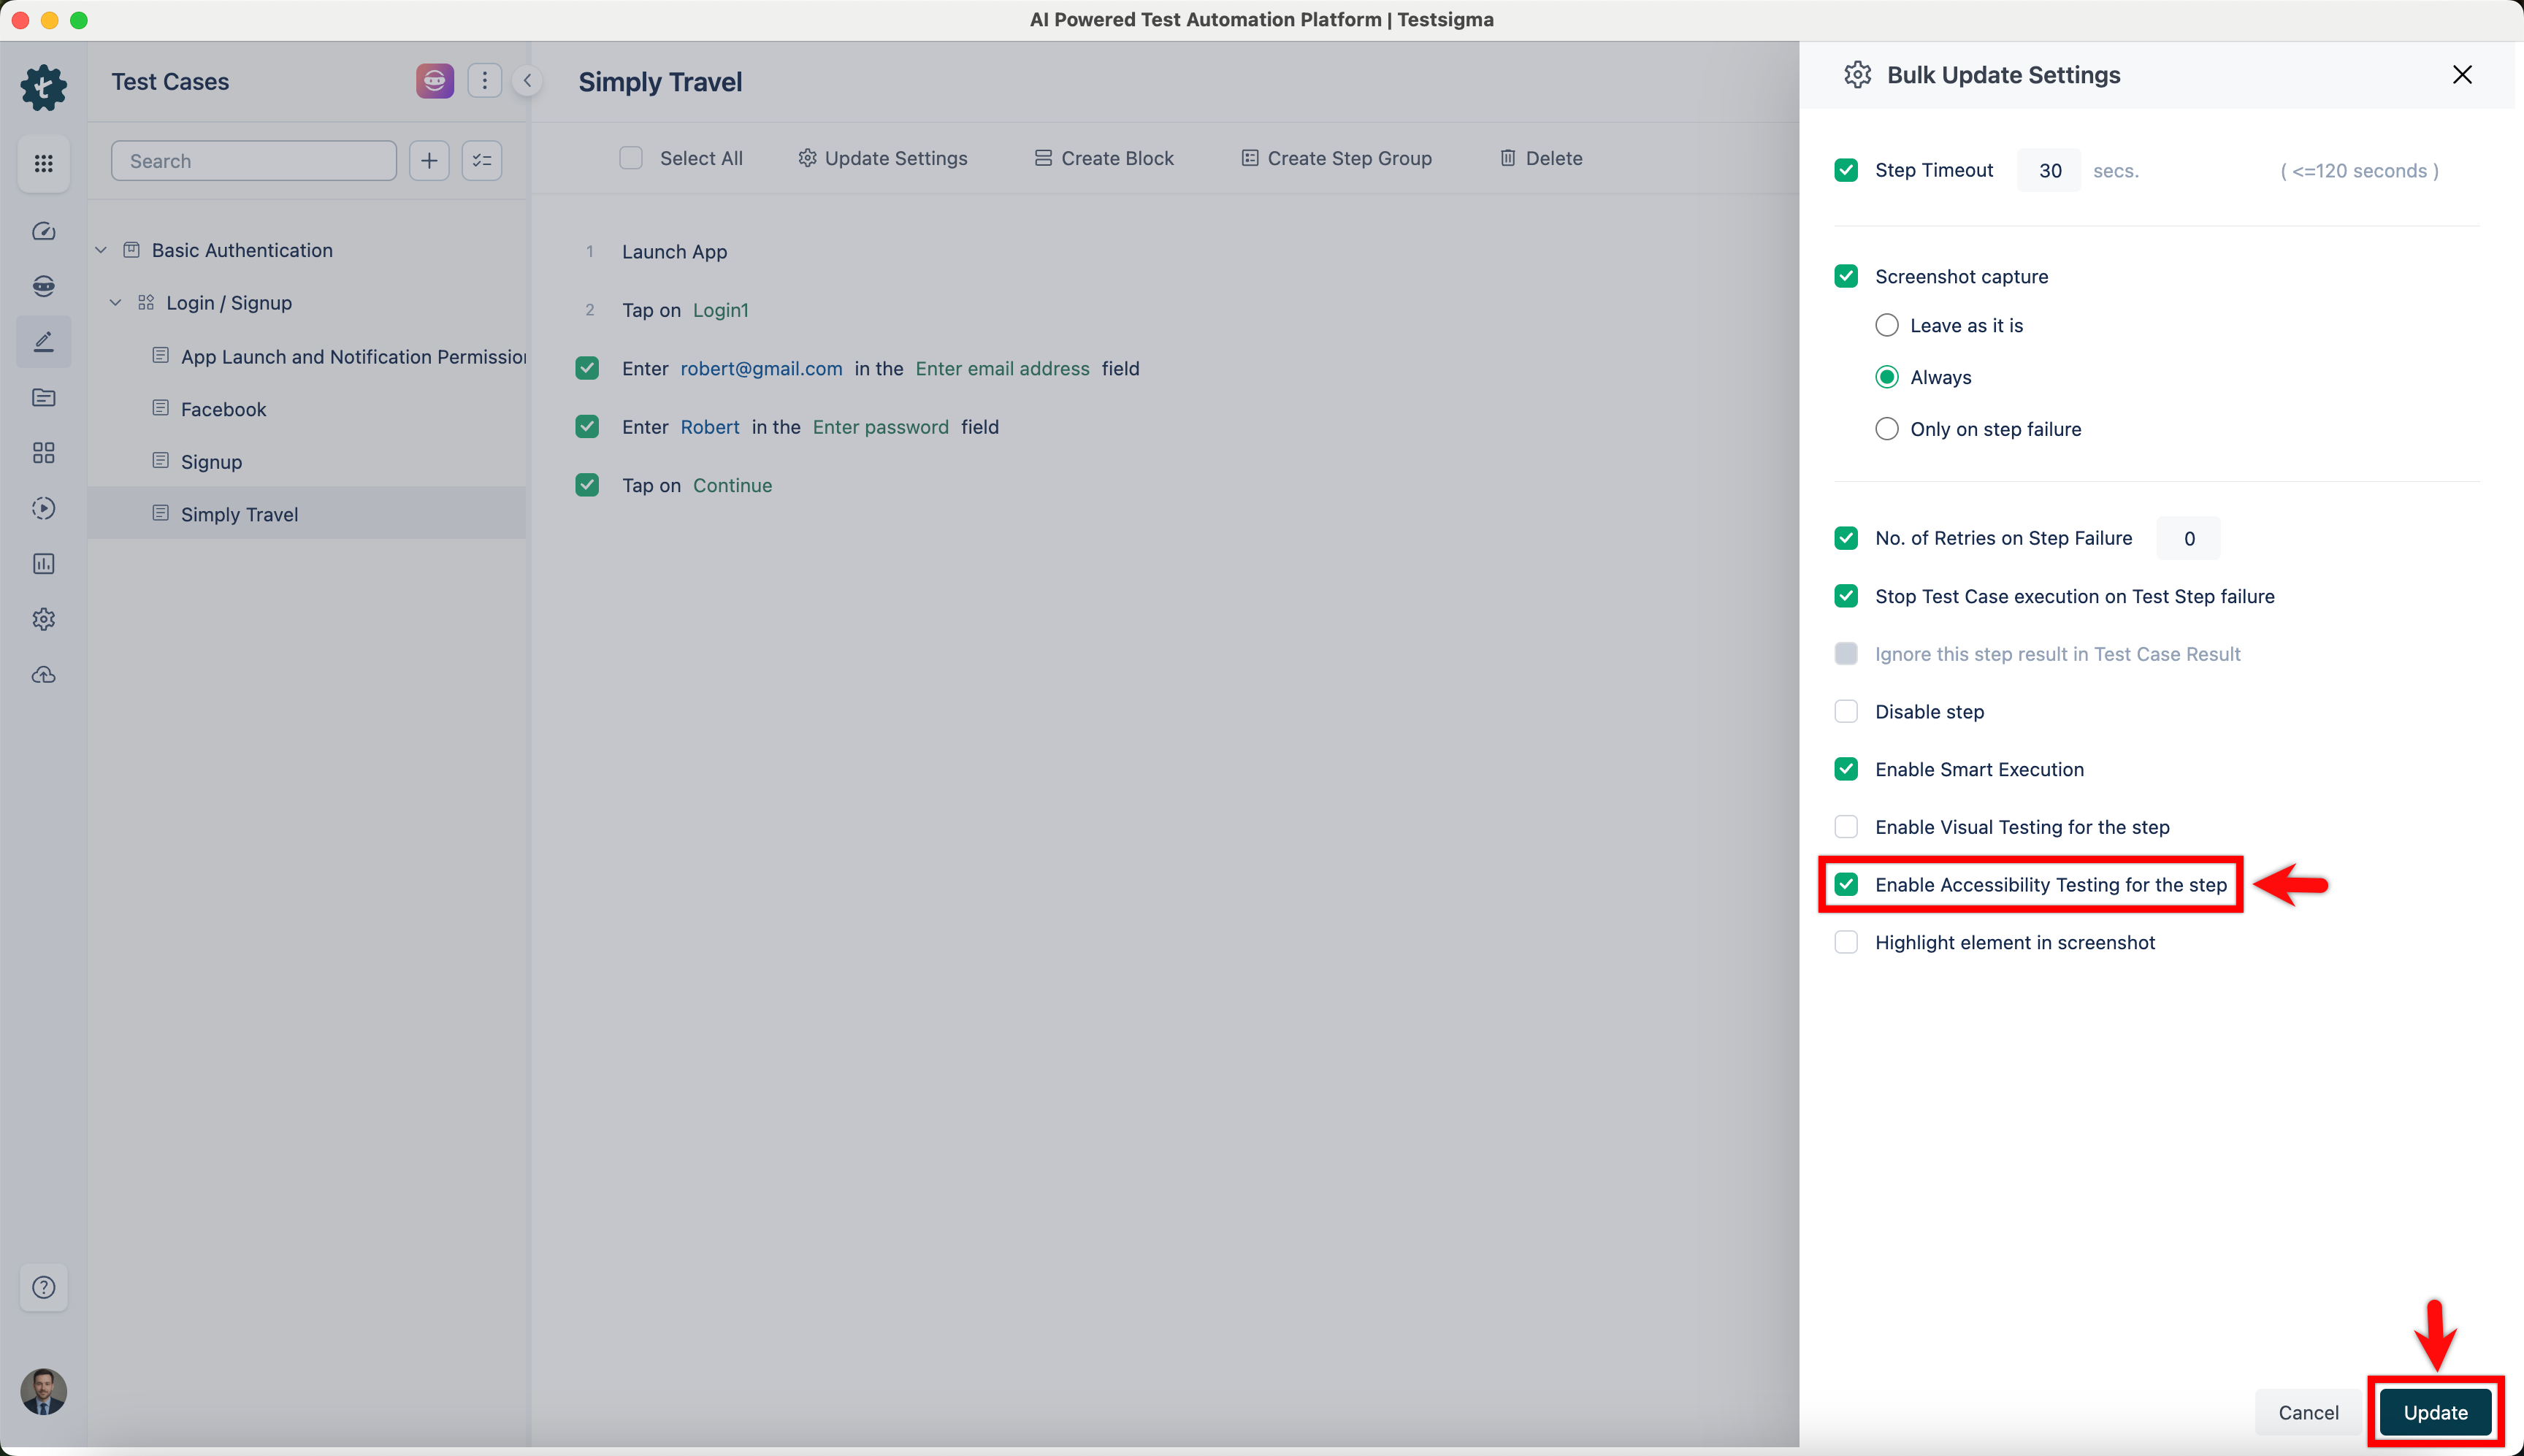The image size is (2524, 1456).
Task: Open the Reports chart icon in sidebar
Action: [43, 563]
